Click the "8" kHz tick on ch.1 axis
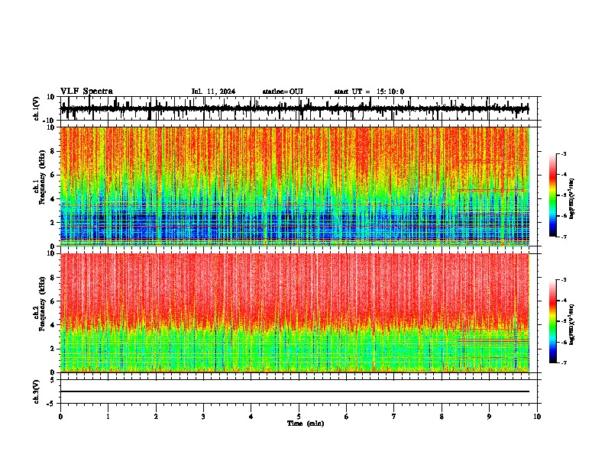 53,151
